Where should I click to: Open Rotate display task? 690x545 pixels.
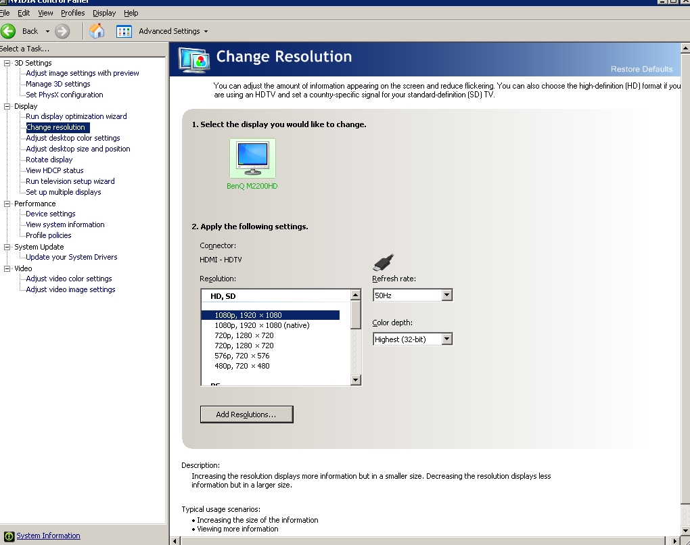tap(49, 160)
